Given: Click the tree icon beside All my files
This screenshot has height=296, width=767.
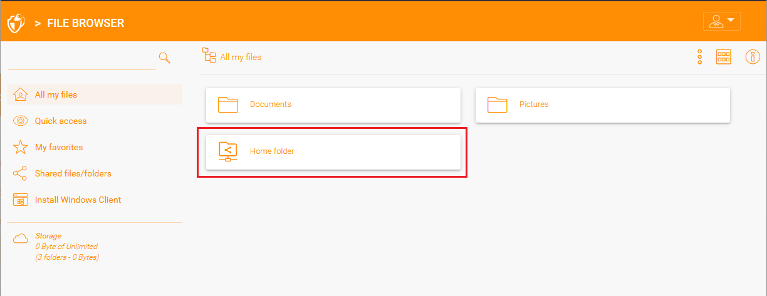Looking at the screenshot, I should point(209,55).
